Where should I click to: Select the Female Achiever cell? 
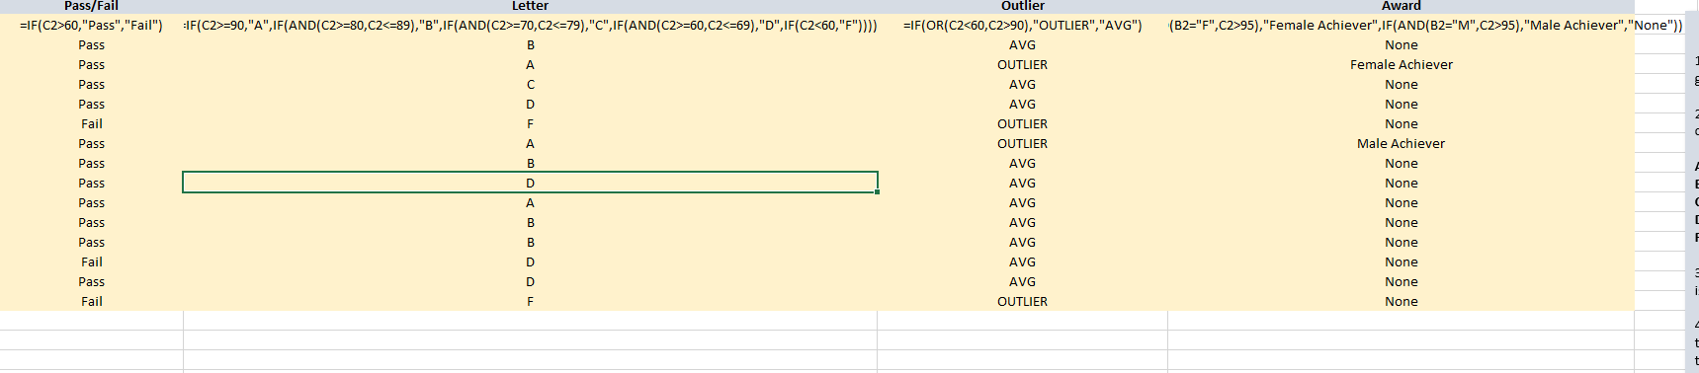tap(1401, 64)
